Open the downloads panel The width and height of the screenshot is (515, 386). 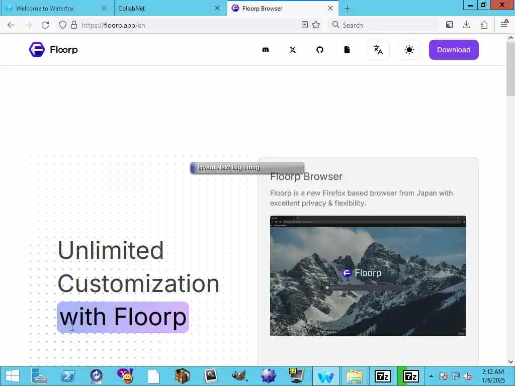coord(466,25)
